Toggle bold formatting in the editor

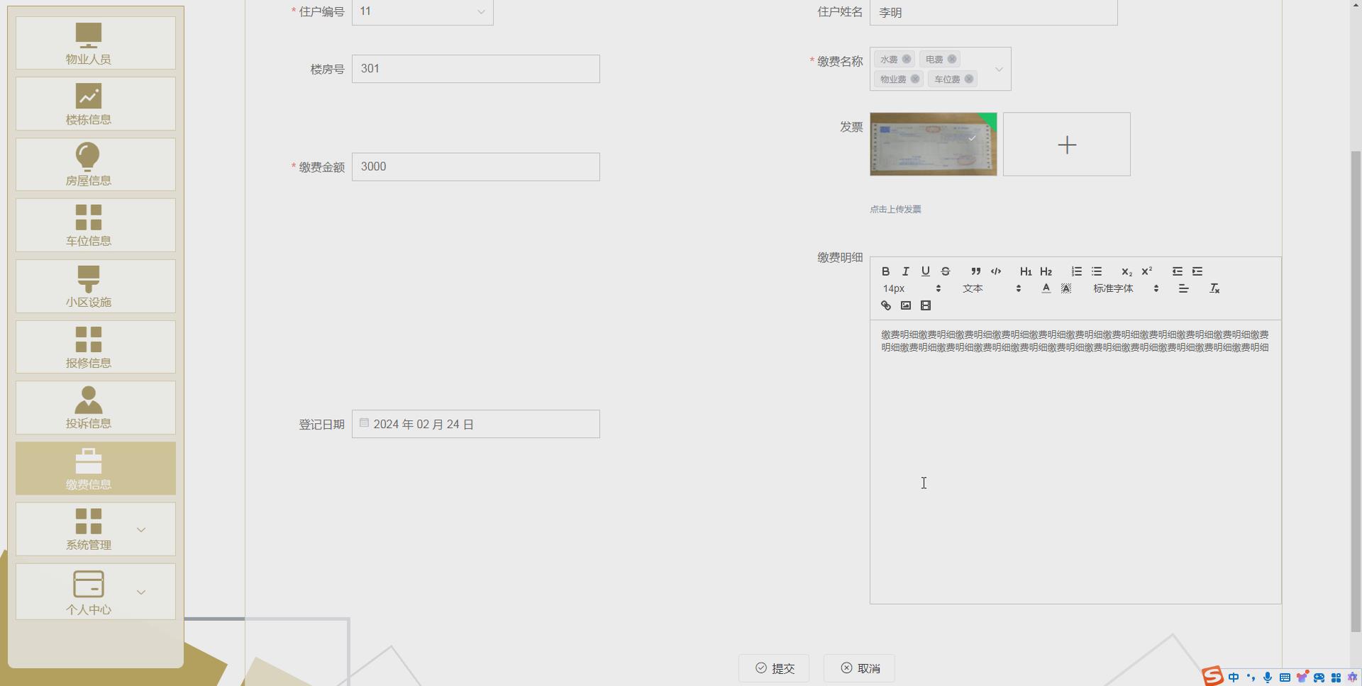(x=885, y=271)
